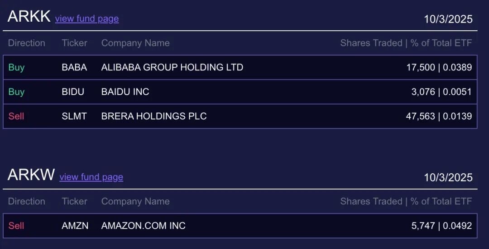Click Ticker column header in ARKK table

click(x=74, y=43)
